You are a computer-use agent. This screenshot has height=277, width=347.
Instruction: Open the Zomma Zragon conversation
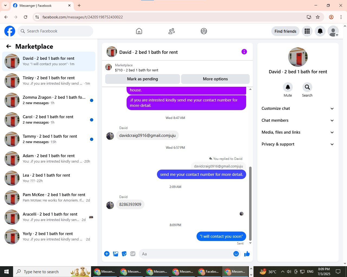[49, 100]
